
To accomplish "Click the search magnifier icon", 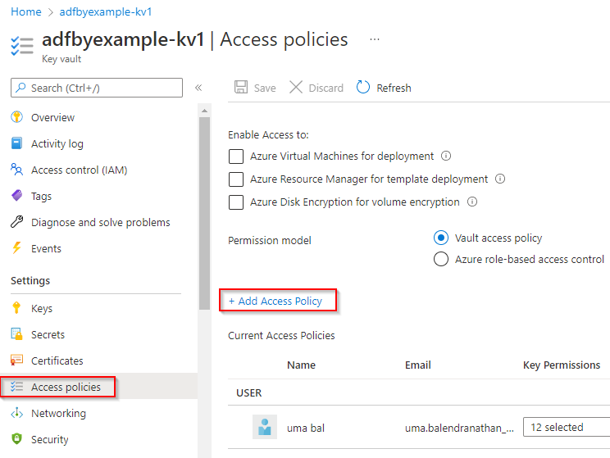I will pyautogui.click(x=20, y=88).
